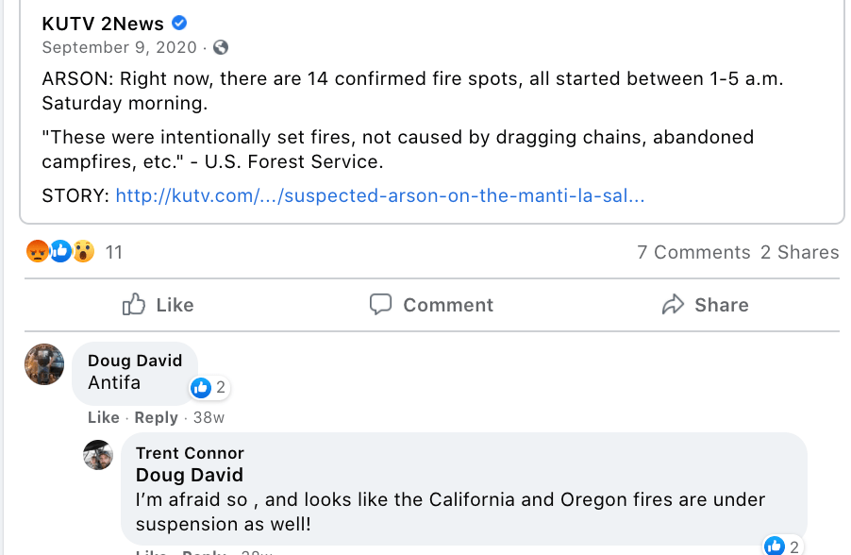The width and height of the screenshot is (851, 555).
Task: Click the angry reaction emoji icon
Action: pyautogui.click(x=38, y=251)
